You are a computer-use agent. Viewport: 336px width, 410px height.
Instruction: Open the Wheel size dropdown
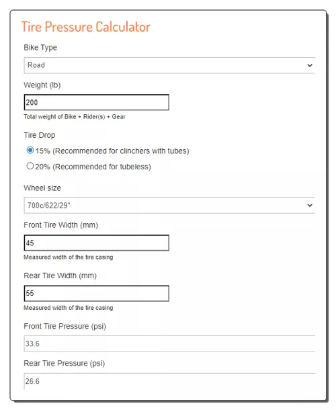point(169,205)
